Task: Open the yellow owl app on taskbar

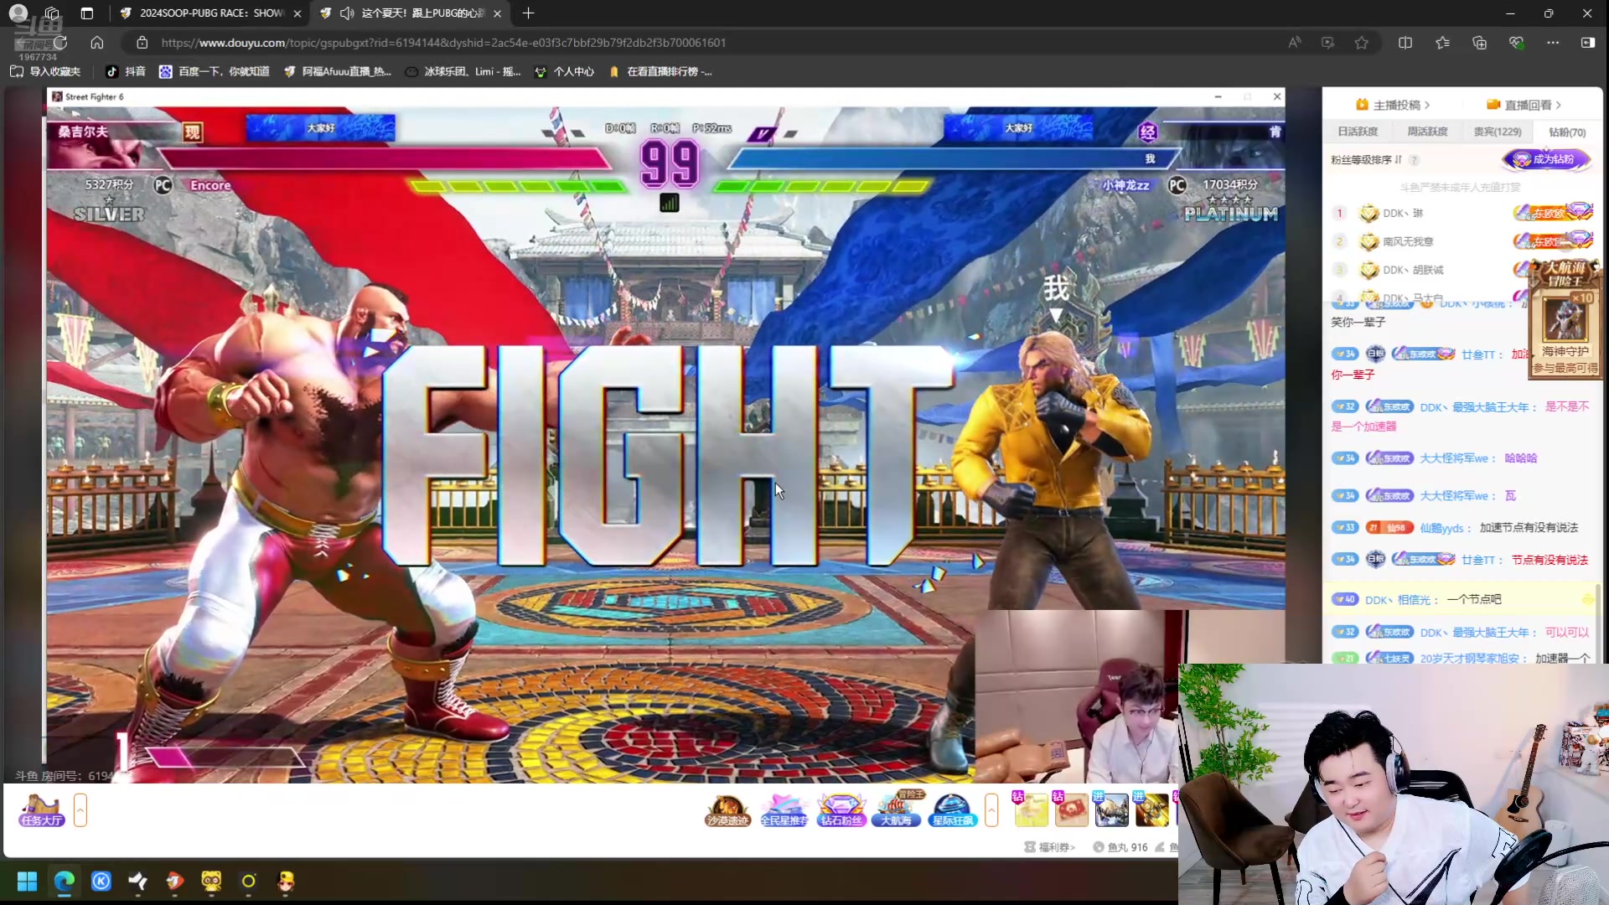Action: 211,882
